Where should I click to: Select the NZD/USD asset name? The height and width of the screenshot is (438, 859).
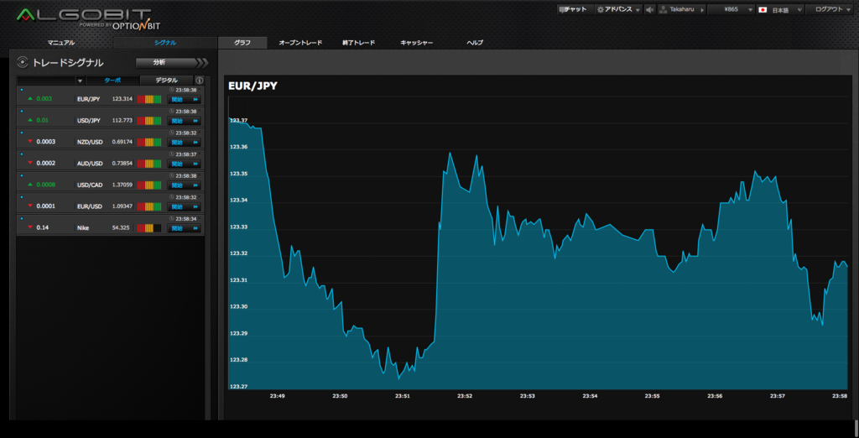coord(89,142)
